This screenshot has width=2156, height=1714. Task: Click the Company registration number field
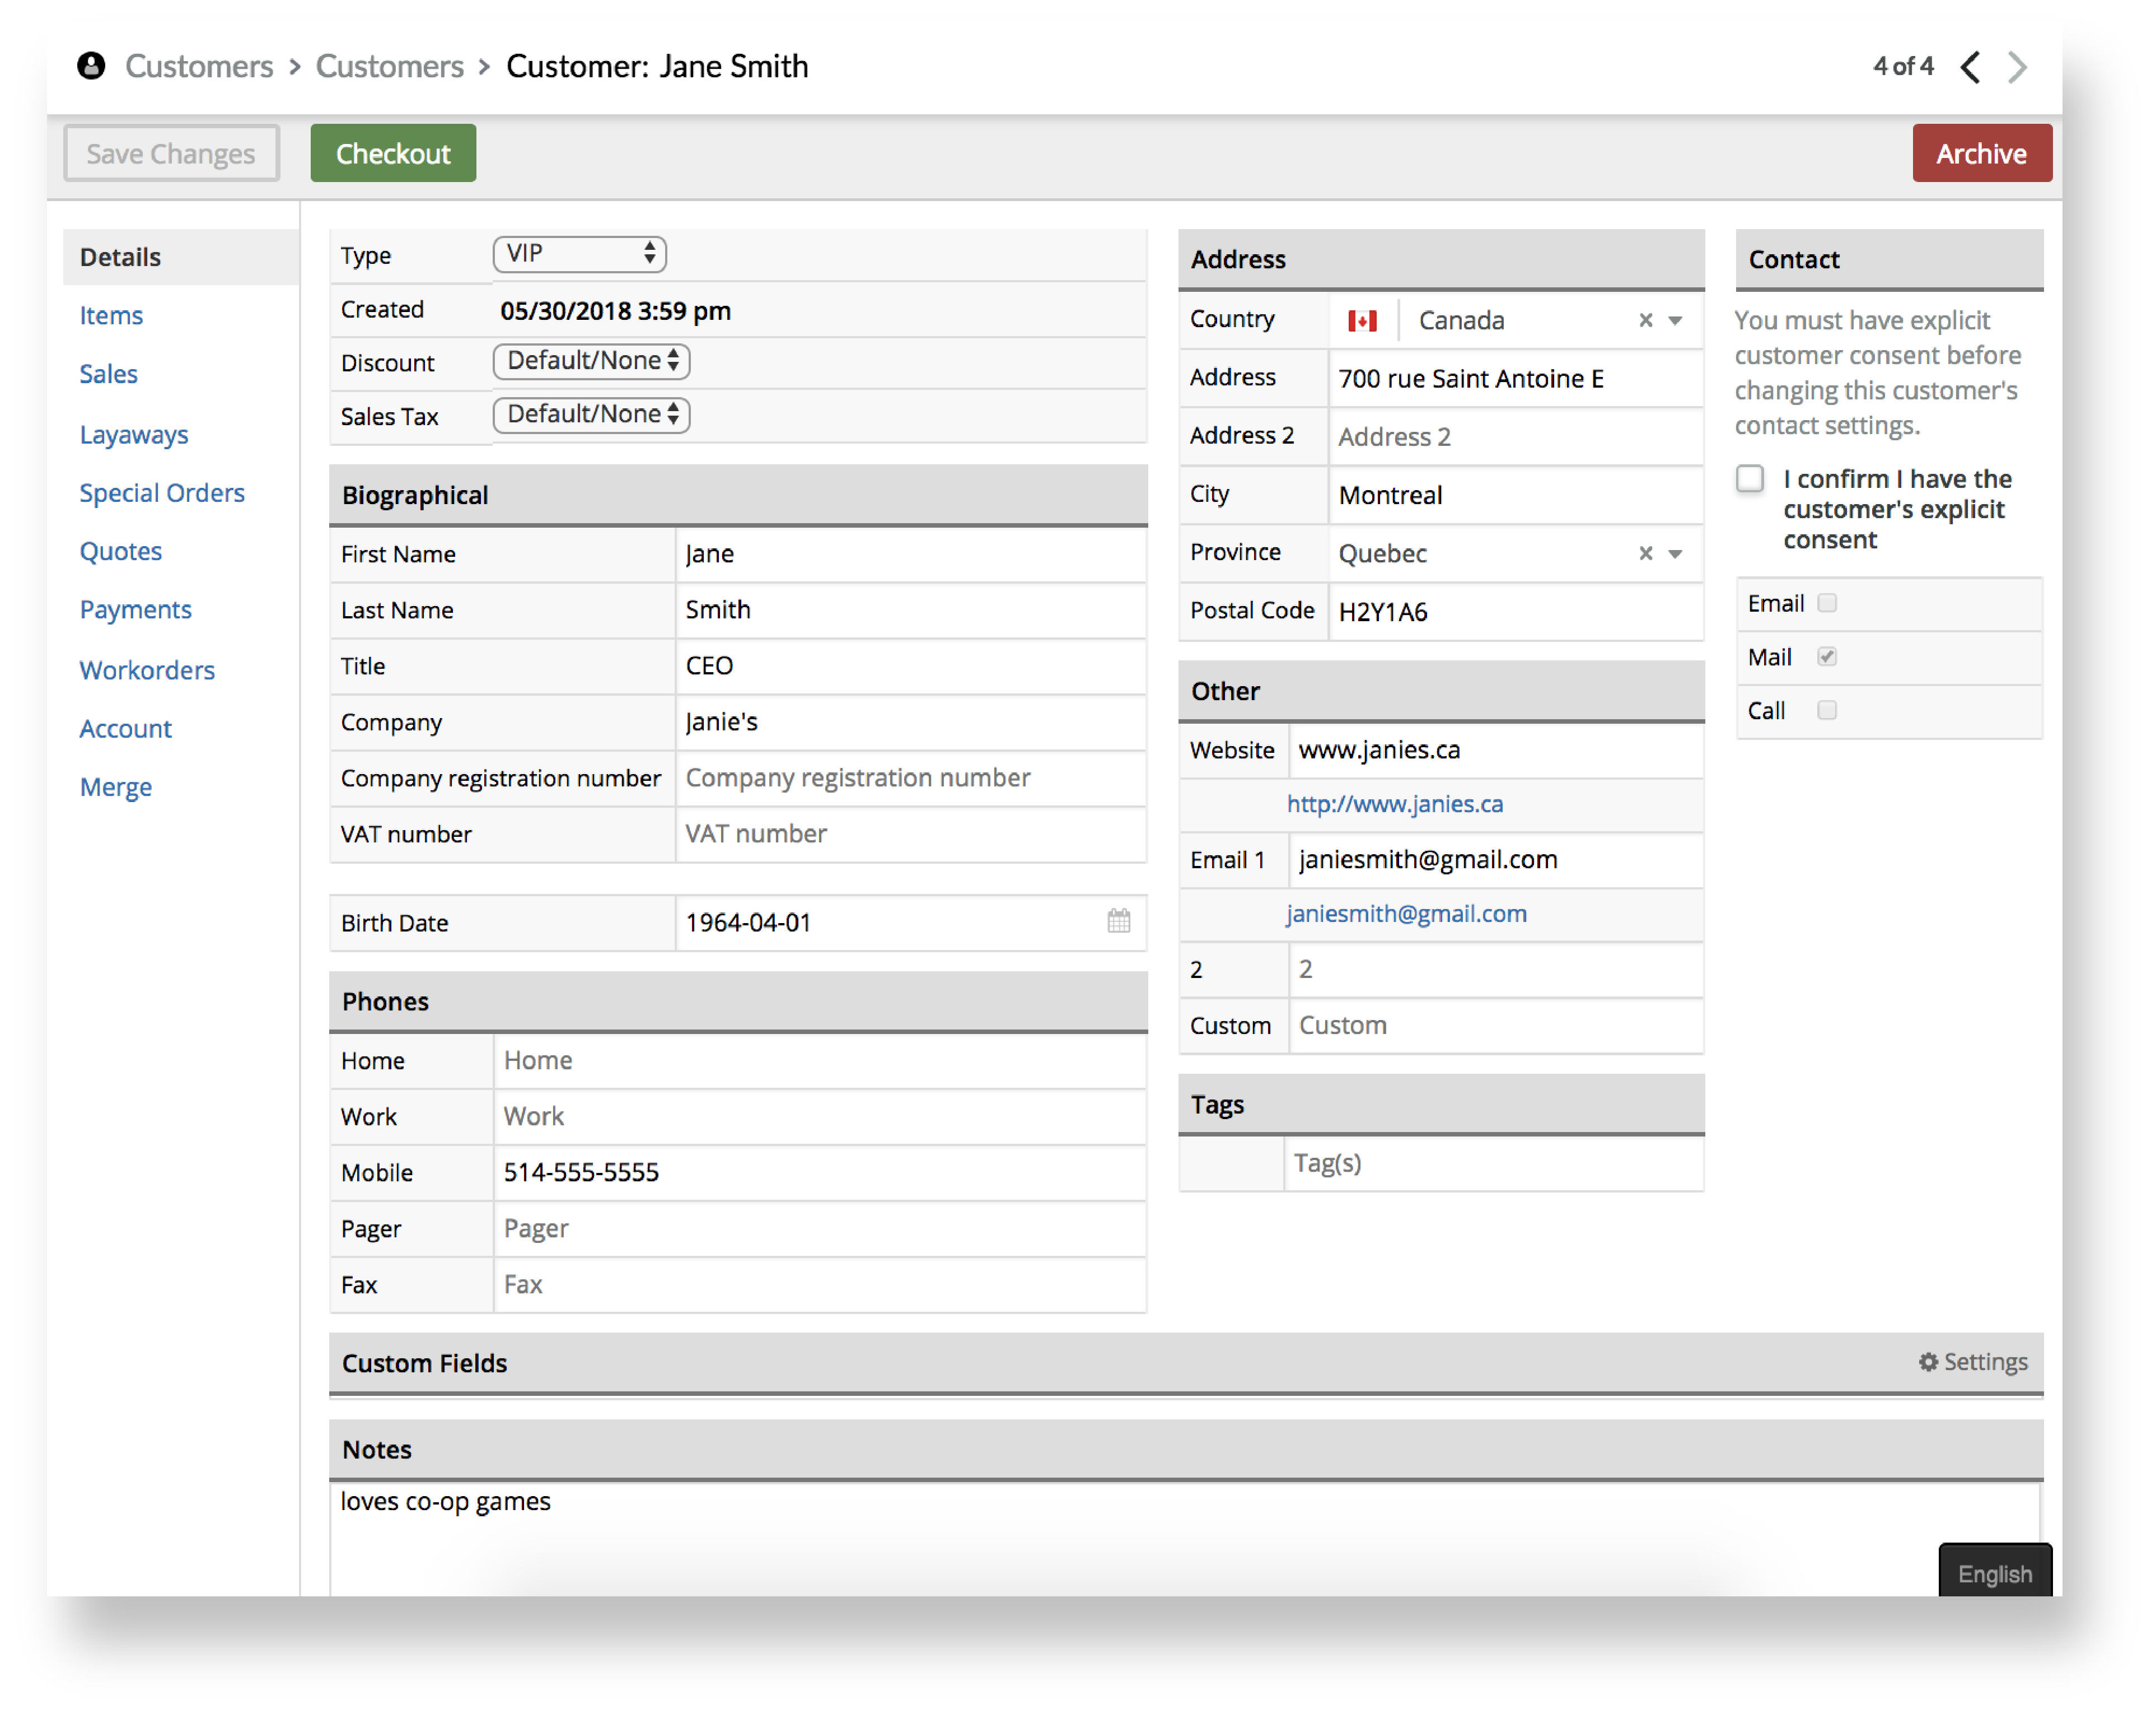pyautogui.click(x=910, y=779)
